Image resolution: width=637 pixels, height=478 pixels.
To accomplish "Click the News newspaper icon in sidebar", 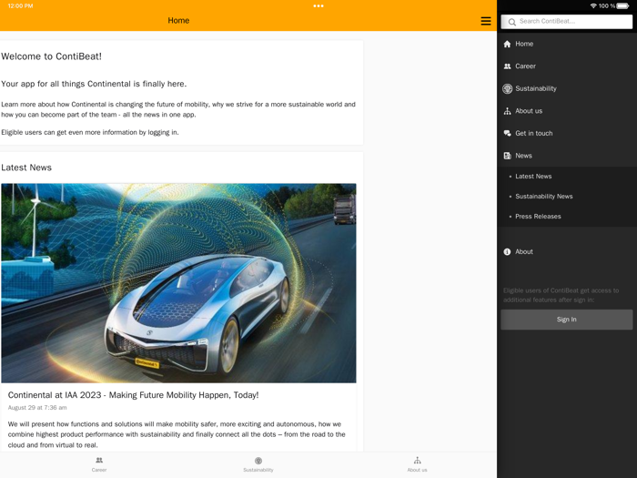I will [507, 156].
